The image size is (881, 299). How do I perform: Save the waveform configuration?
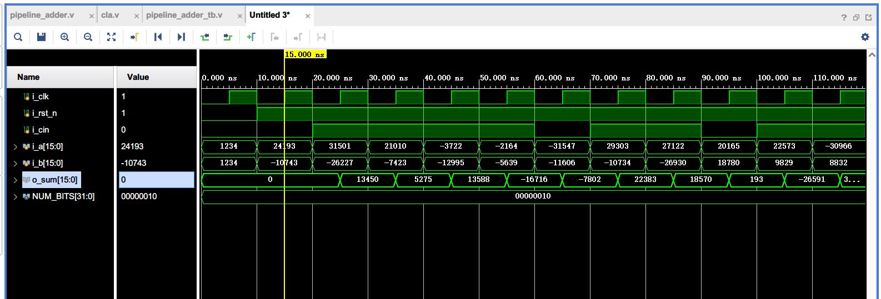[x=41, y=37]
